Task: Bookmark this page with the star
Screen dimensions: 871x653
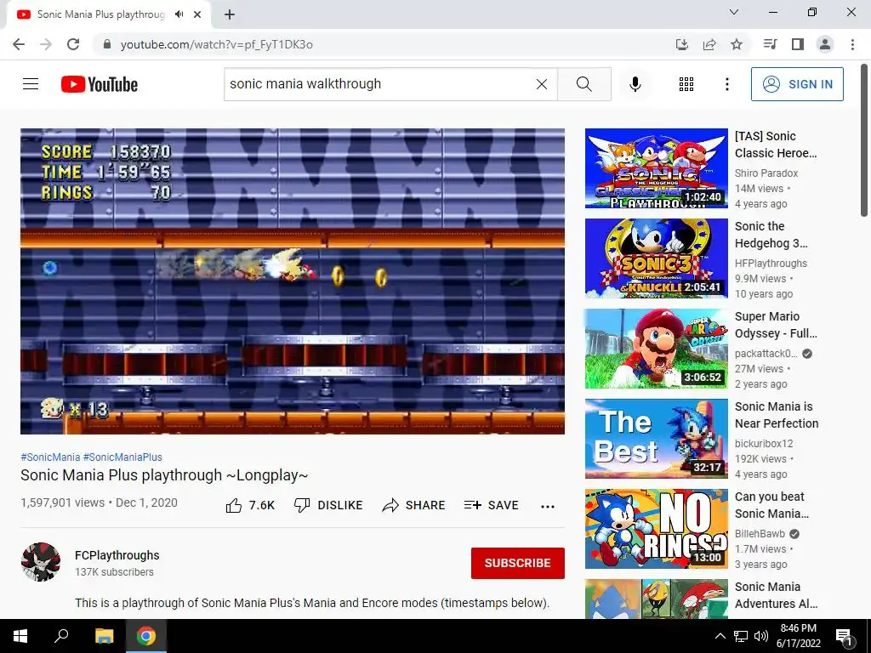Action: pyautogui.click(x=737, y=44)
